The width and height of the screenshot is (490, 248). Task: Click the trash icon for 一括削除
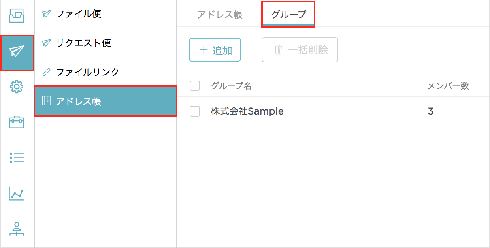pyautogui.click(x=279, y=50)
